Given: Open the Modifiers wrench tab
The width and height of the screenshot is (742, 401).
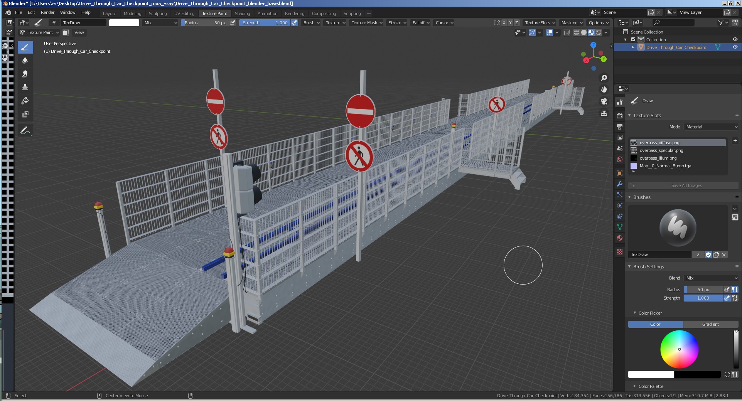Looking at the screenshot, I should tap(620, 184).
